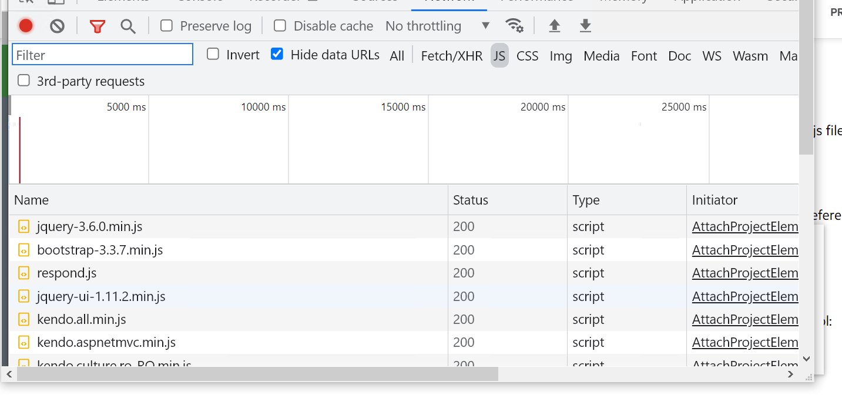Click into the Filter text field

(103, 55)
